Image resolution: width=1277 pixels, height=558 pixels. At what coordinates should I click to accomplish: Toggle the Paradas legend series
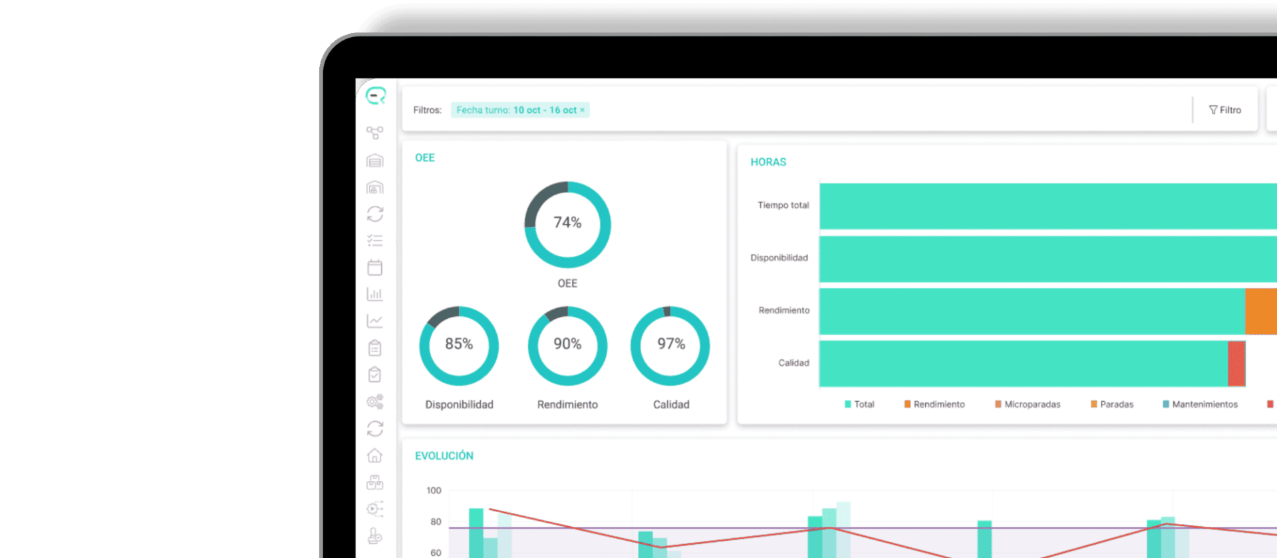pyautogui.click(x=1112, y=404)
